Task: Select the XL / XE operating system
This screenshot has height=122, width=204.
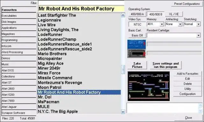Action: [x=174, y=14]
